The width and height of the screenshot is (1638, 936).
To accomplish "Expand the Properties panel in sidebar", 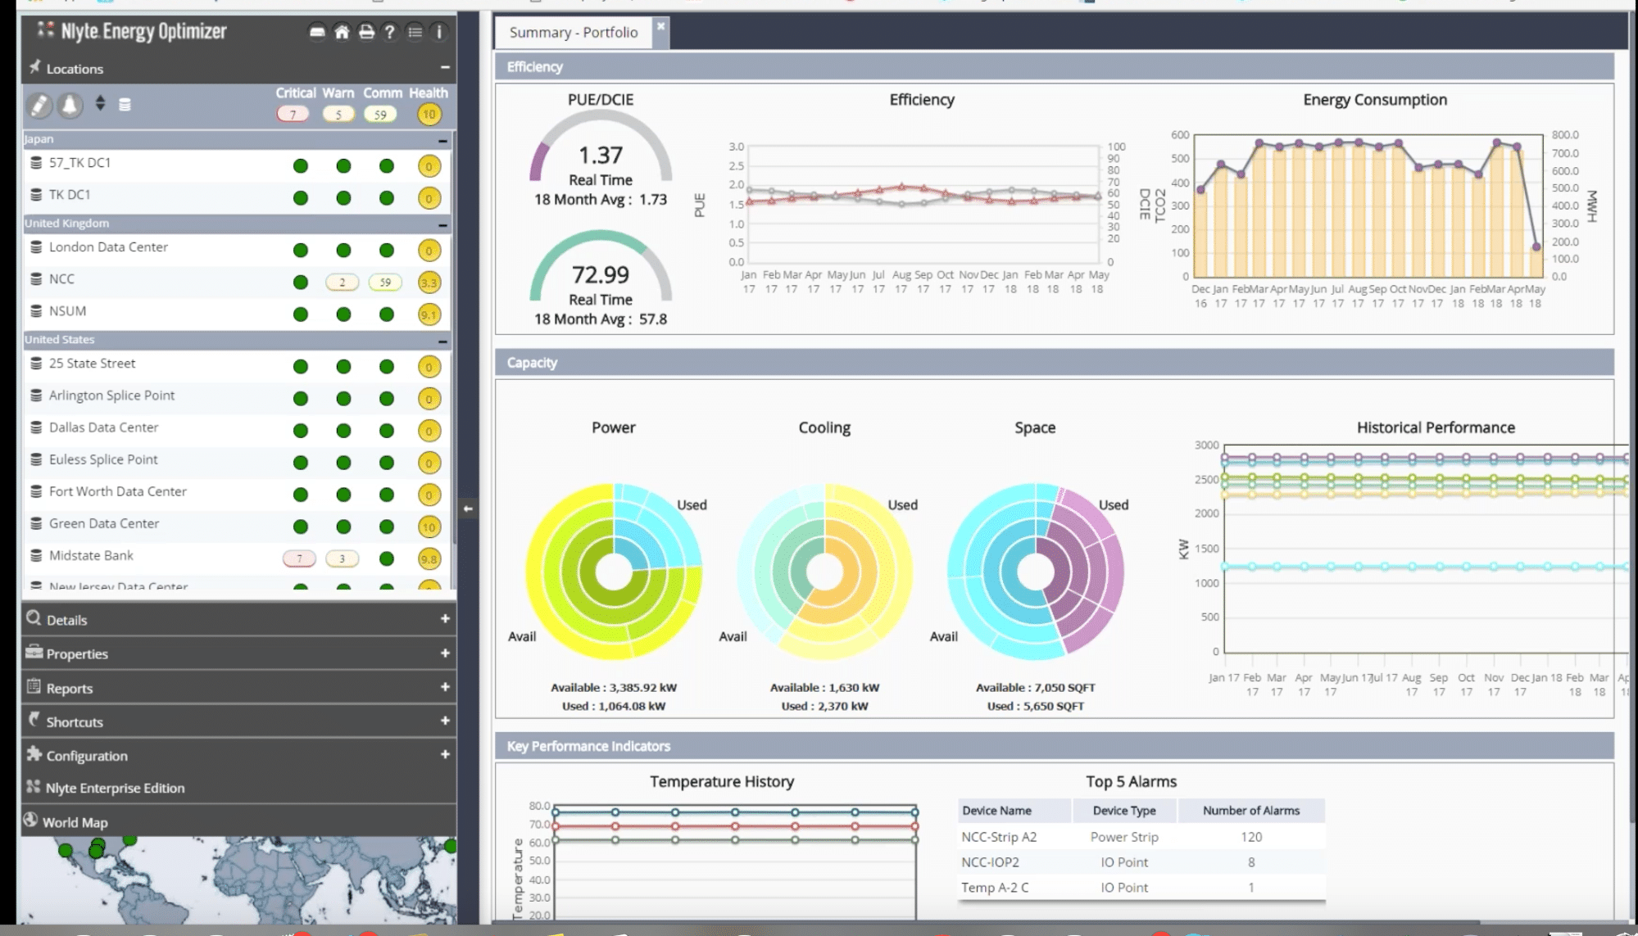I will 444,653.
